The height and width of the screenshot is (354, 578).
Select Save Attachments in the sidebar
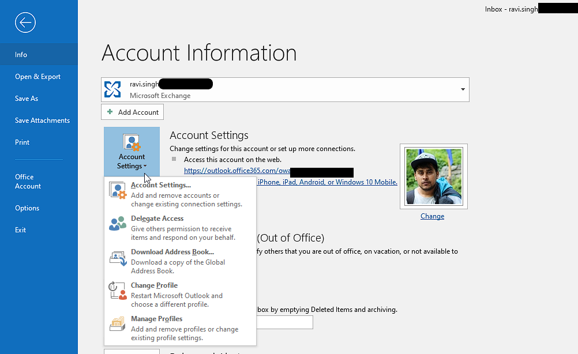(39, 120)
